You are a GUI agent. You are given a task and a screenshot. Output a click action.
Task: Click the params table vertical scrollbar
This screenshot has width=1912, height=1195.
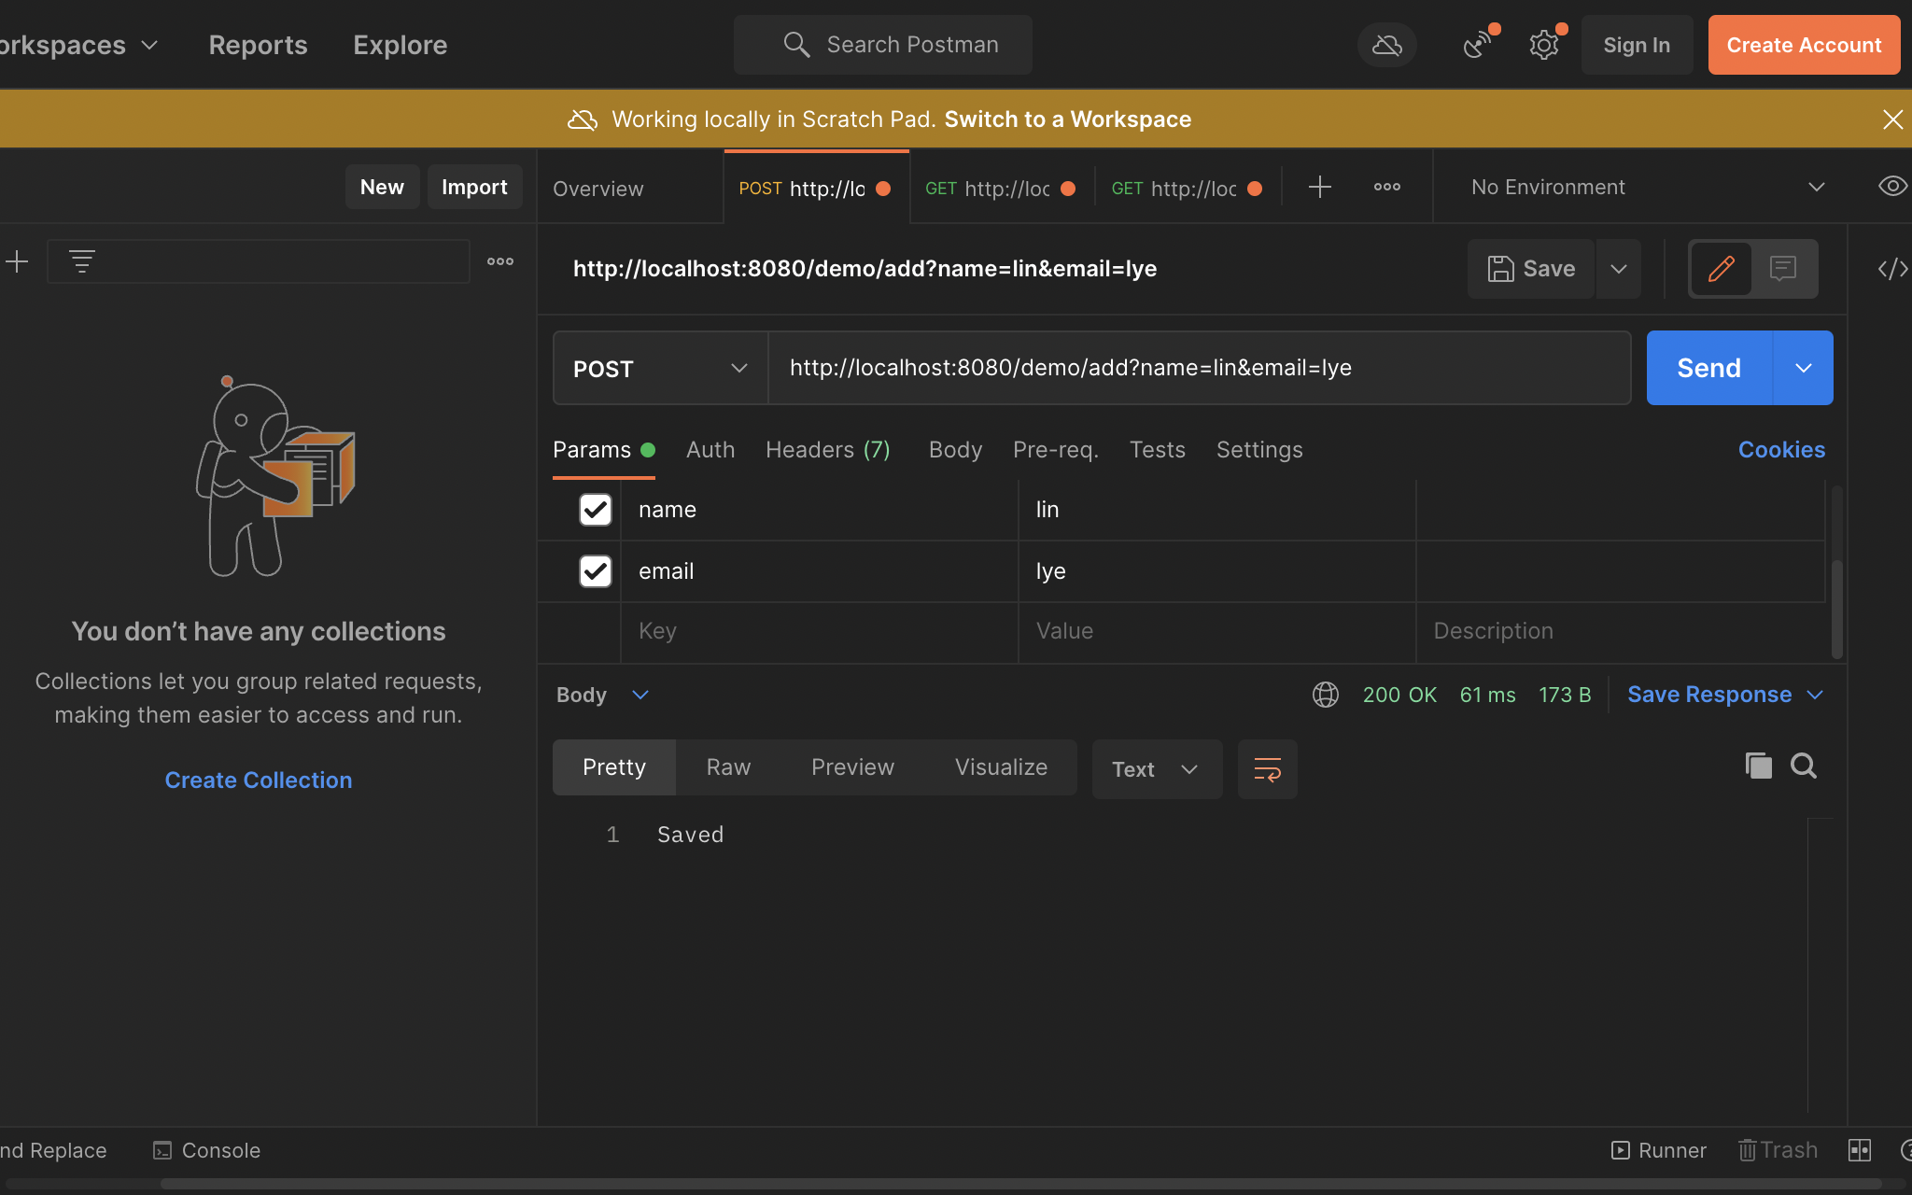pyautogui.click(x=1836, y=607)
